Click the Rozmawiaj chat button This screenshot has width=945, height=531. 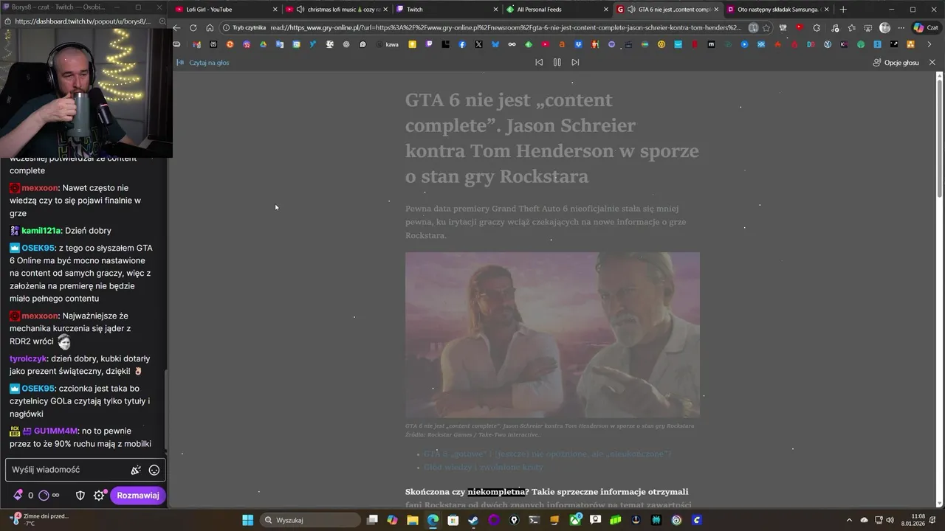pos(138,496)
